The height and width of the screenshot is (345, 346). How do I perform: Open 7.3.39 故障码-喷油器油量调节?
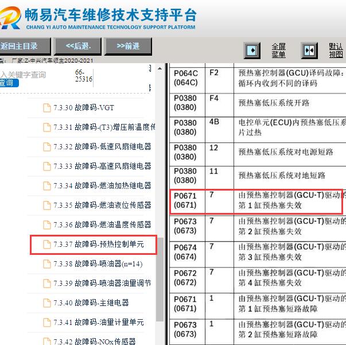coord(102,283)
